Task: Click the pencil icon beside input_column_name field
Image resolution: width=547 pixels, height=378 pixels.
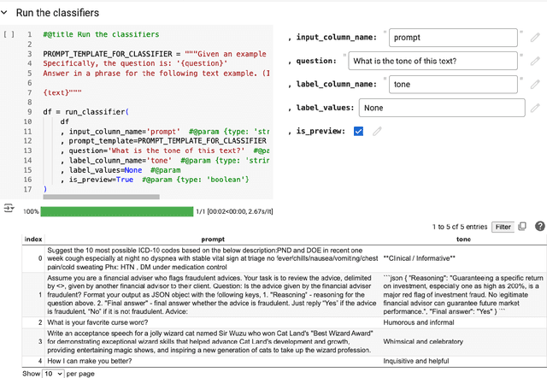Action: pos(535,38)
